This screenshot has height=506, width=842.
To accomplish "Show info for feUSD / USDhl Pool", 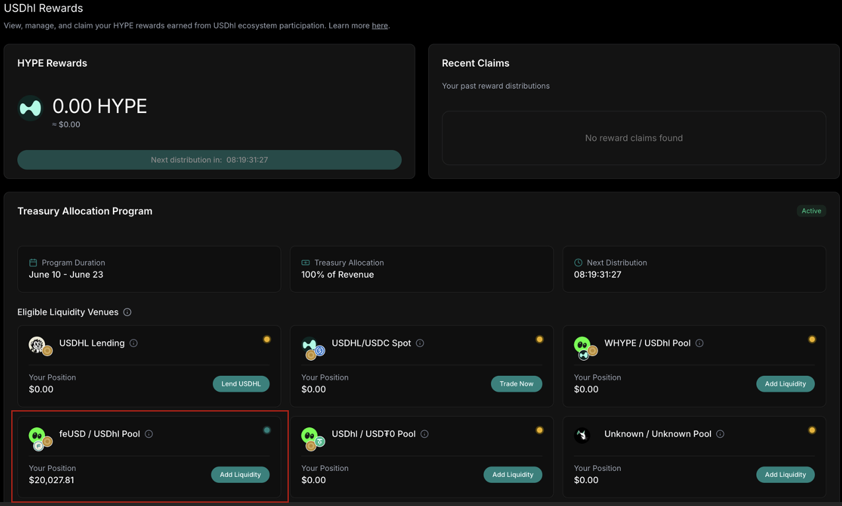I will (x=149, y=434).
